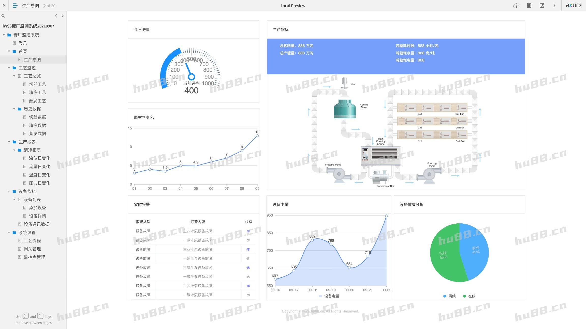Viewport: 586px width, 329px height.
Task: Collapse the 生产报表 folder
Action: [9, 142]
